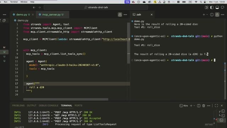The height and width of the screenshot is (128, 227).
Task: Select the TERMINAL panel tab
Action: 66,106
